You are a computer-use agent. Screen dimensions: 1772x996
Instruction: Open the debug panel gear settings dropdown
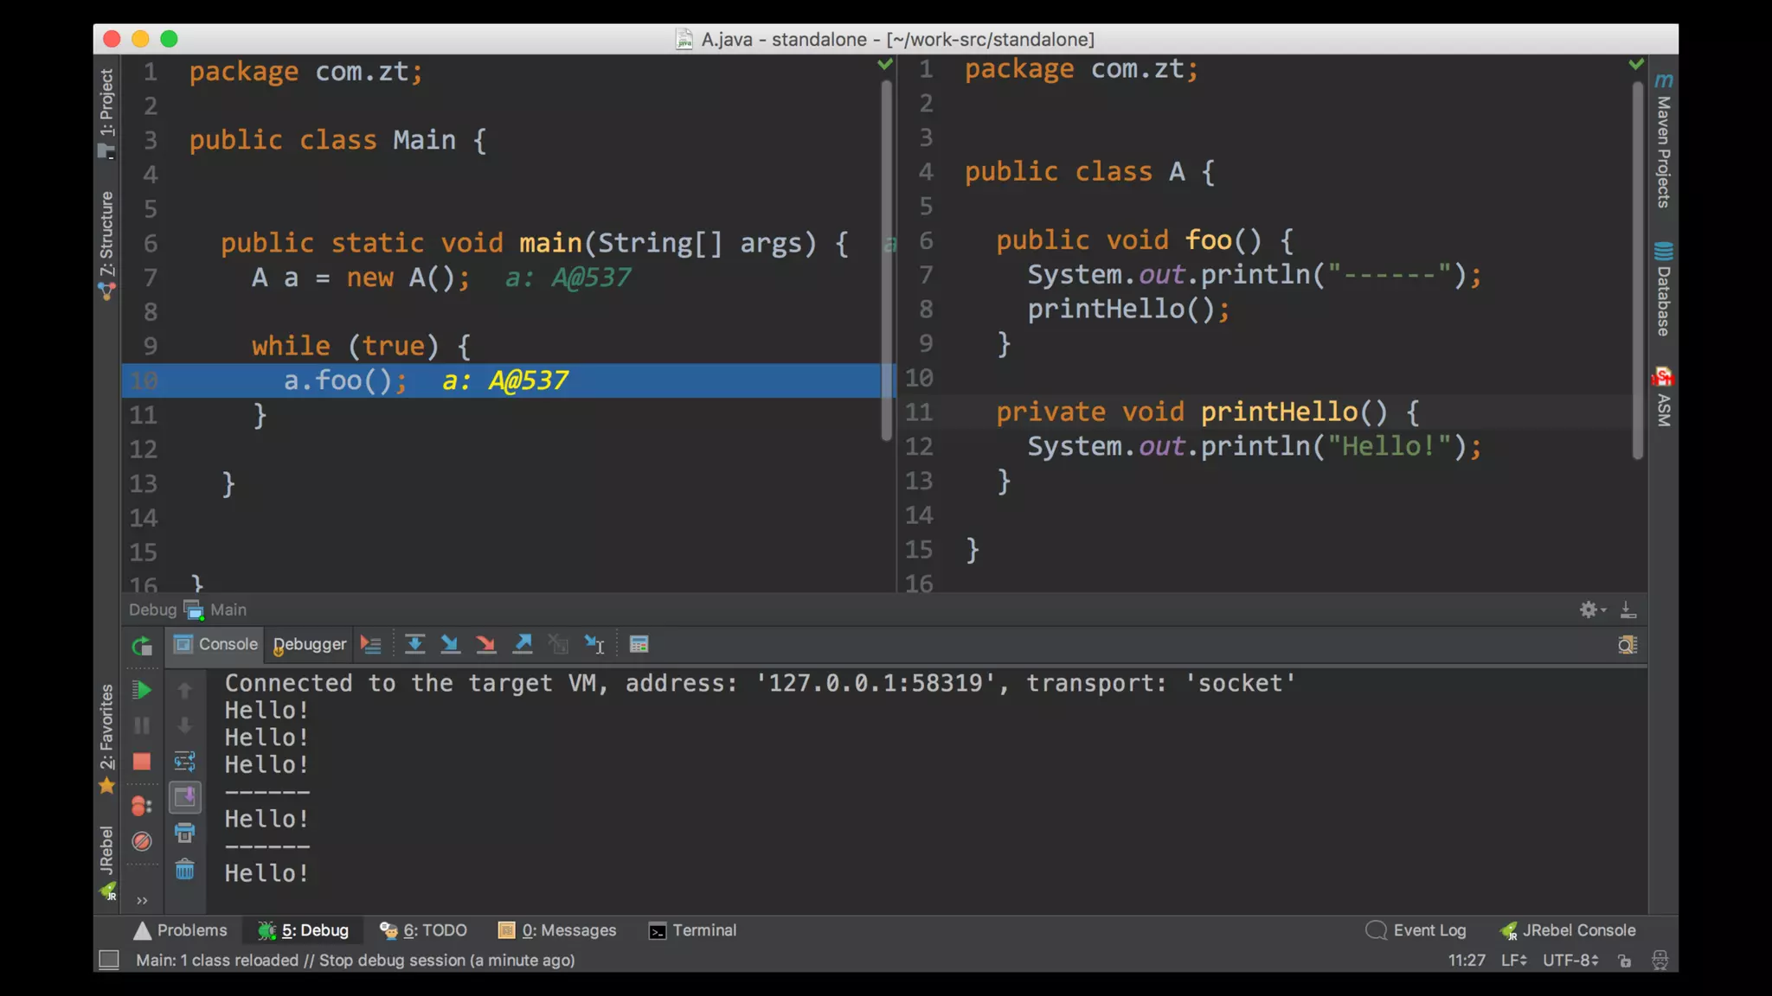pyautogui.click(x=1591, y=610)
